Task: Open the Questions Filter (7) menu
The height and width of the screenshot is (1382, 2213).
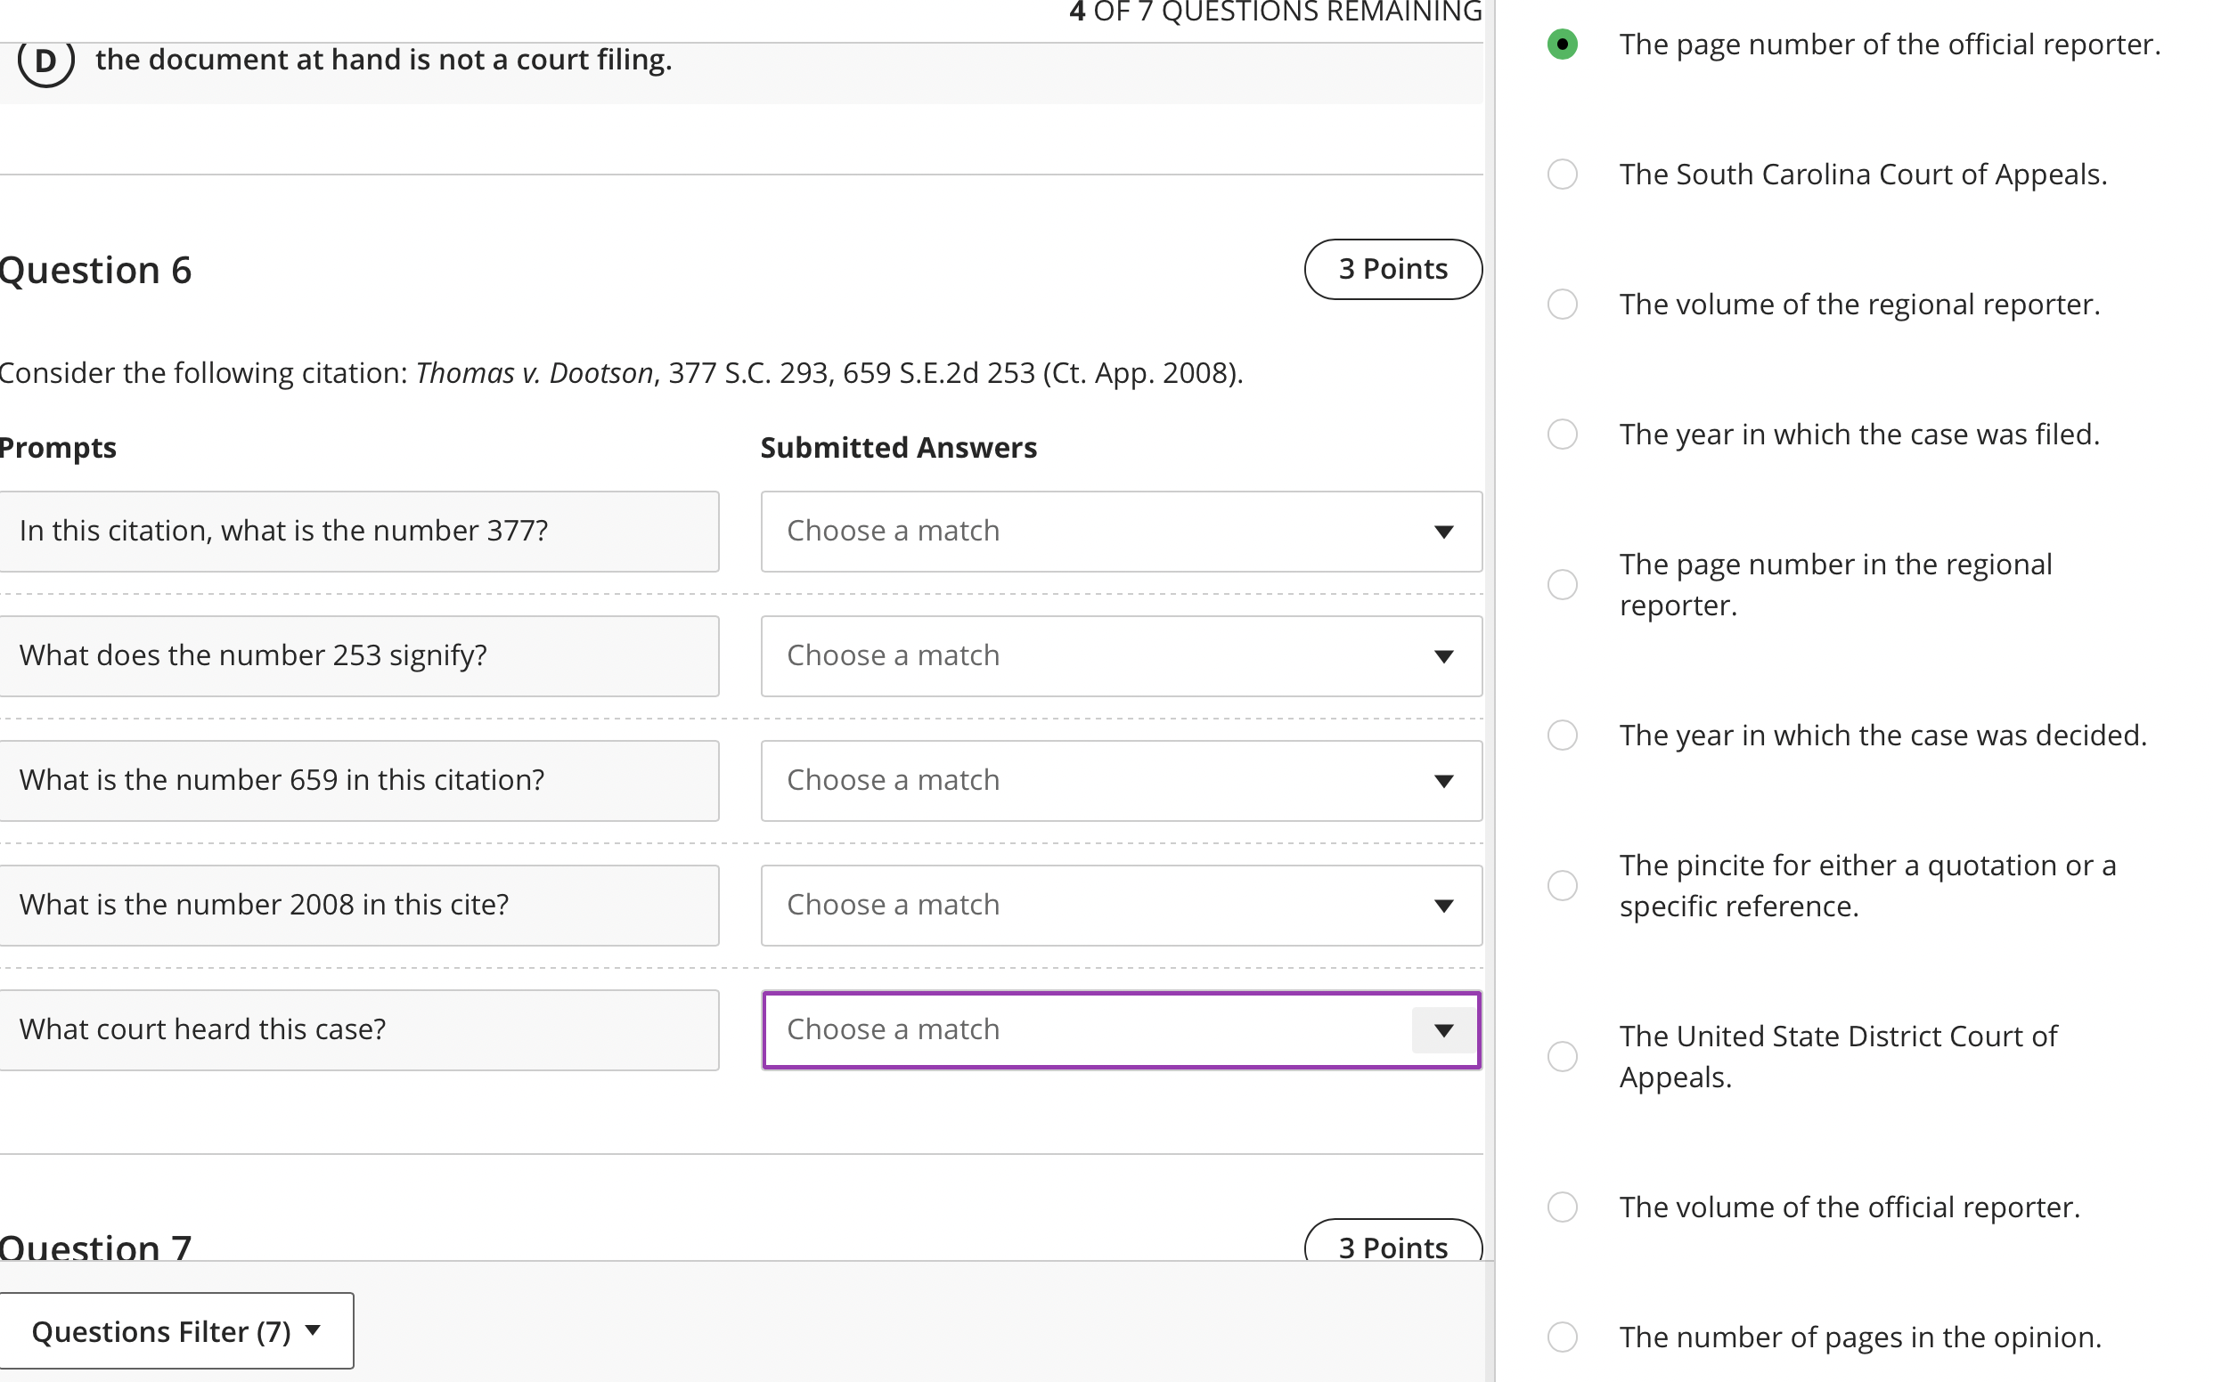Action: (x=176, y=1331)
